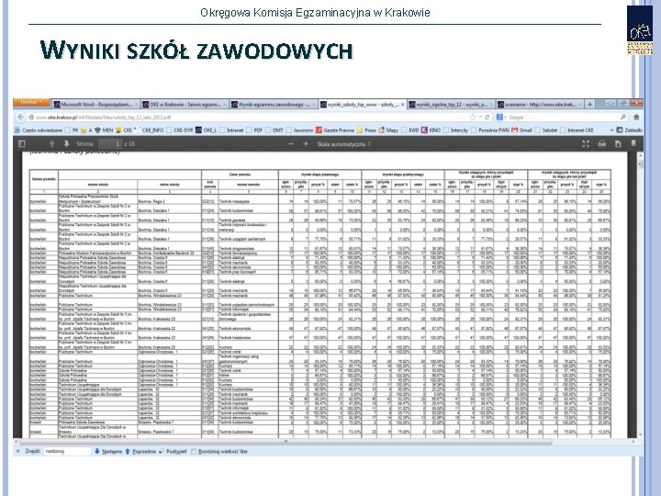Click the PDF page number field
Image resolution: width=661 pixels, height=496 pixels.
[110, 144]
